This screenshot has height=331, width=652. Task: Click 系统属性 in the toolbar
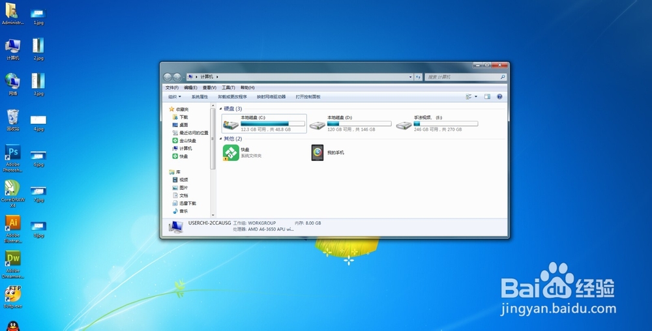tap(200, 97)
